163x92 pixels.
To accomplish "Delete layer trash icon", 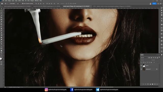I will tap(157, 84).
